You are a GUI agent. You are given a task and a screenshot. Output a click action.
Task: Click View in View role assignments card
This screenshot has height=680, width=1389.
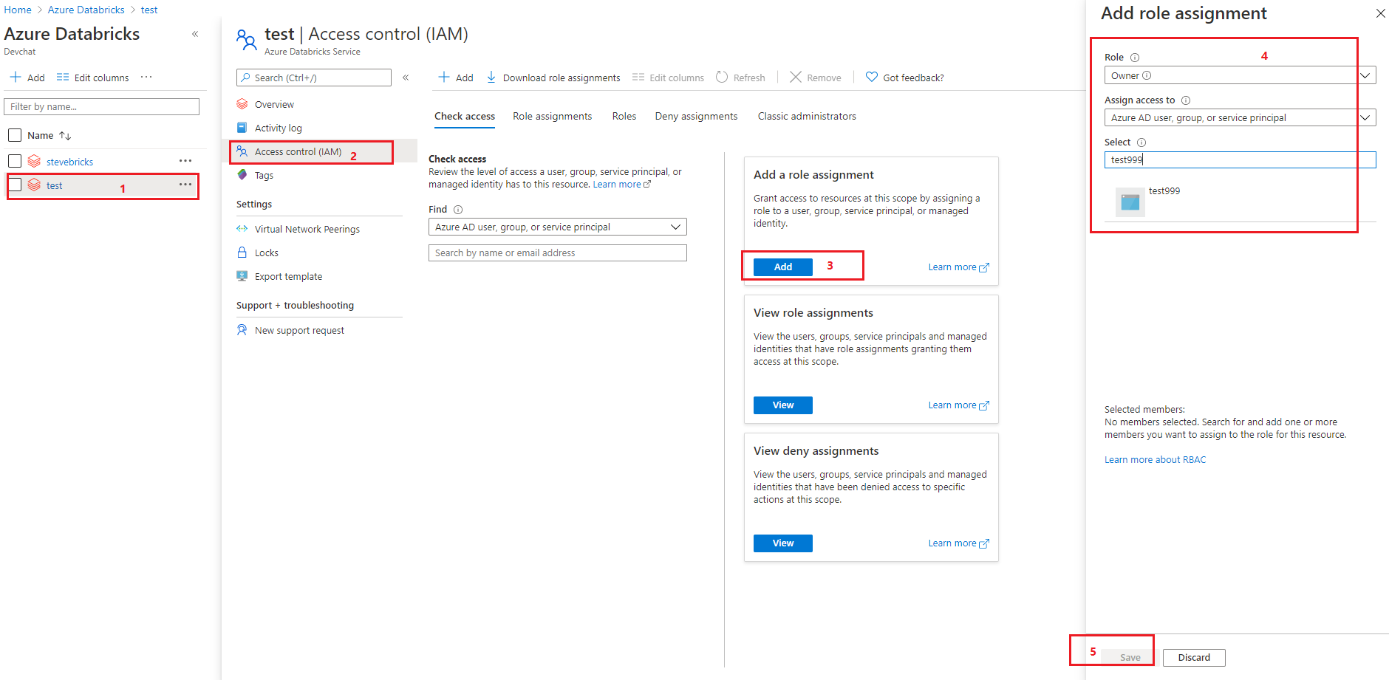point(783,405)
